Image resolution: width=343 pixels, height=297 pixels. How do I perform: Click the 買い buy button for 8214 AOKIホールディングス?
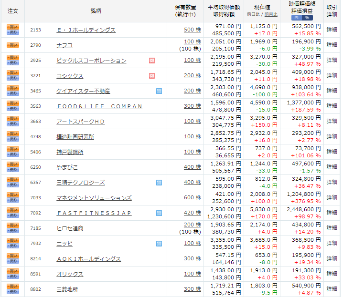(x=13, y=256)
